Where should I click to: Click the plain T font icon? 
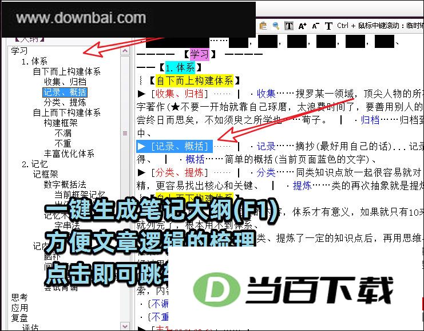(x=328, y=26)
